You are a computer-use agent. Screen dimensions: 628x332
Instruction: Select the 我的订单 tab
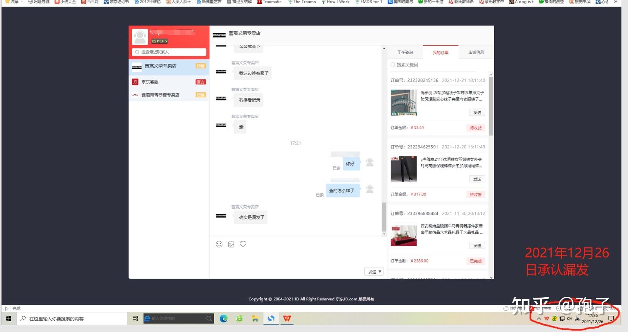pos(440,52)
